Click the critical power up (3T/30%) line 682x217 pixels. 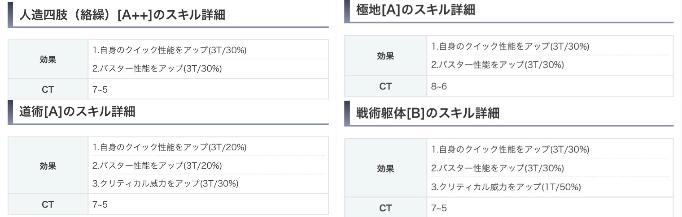coord(166,183)
